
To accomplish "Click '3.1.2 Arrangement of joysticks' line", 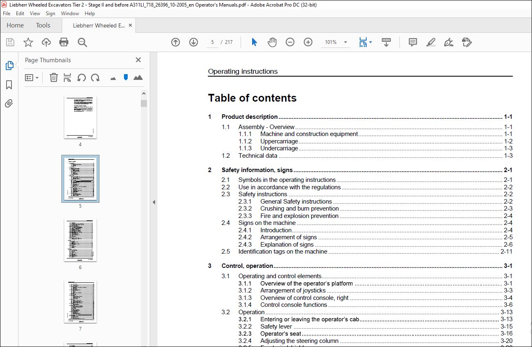I will (x=375, y=290).
